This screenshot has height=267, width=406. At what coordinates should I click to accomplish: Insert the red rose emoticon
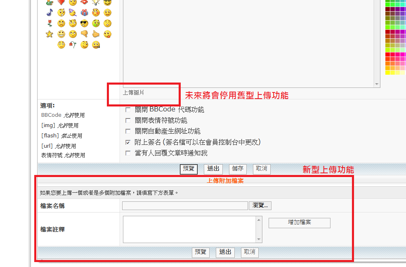[x=50, y=23]
